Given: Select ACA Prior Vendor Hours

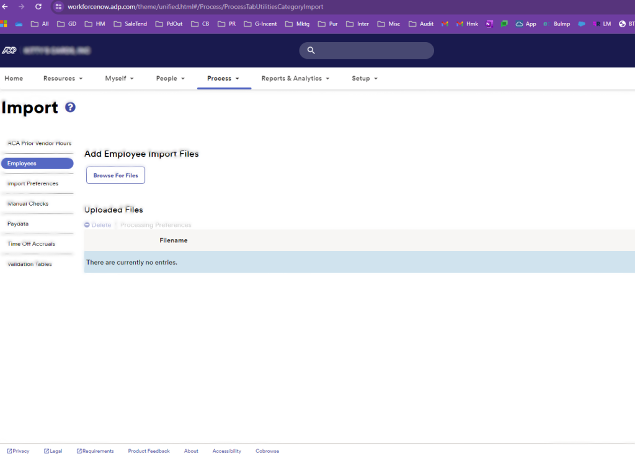Looking at the screenshot, I should [x=39, y=143].
